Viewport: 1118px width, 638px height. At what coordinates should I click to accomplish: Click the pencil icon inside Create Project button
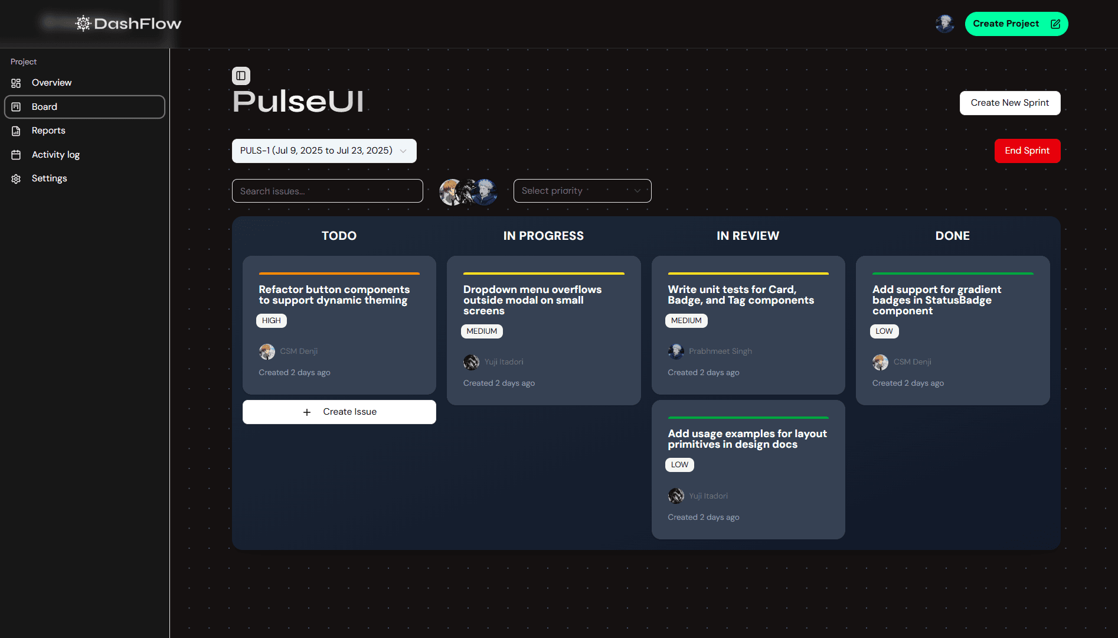[x=1055, y=24]
